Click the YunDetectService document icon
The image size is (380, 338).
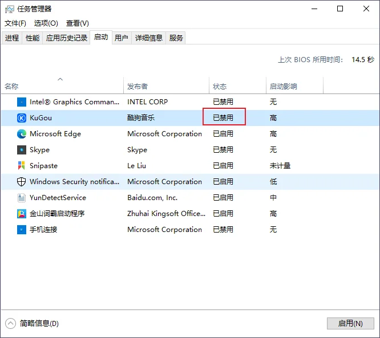(x=22, y=198)
